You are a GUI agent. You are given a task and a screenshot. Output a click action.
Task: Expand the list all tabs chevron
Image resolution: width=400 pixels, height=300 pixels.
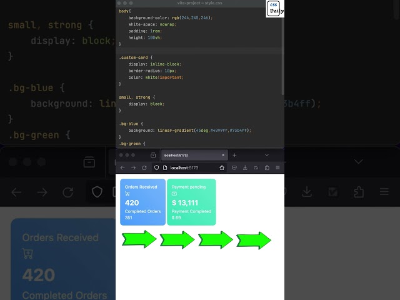point(267,155)
